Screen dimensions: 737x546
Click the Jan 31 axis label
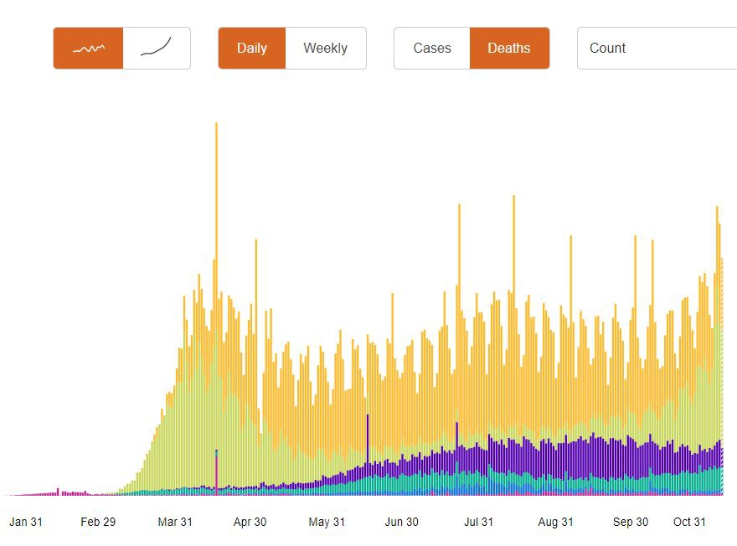coord(26,522)
